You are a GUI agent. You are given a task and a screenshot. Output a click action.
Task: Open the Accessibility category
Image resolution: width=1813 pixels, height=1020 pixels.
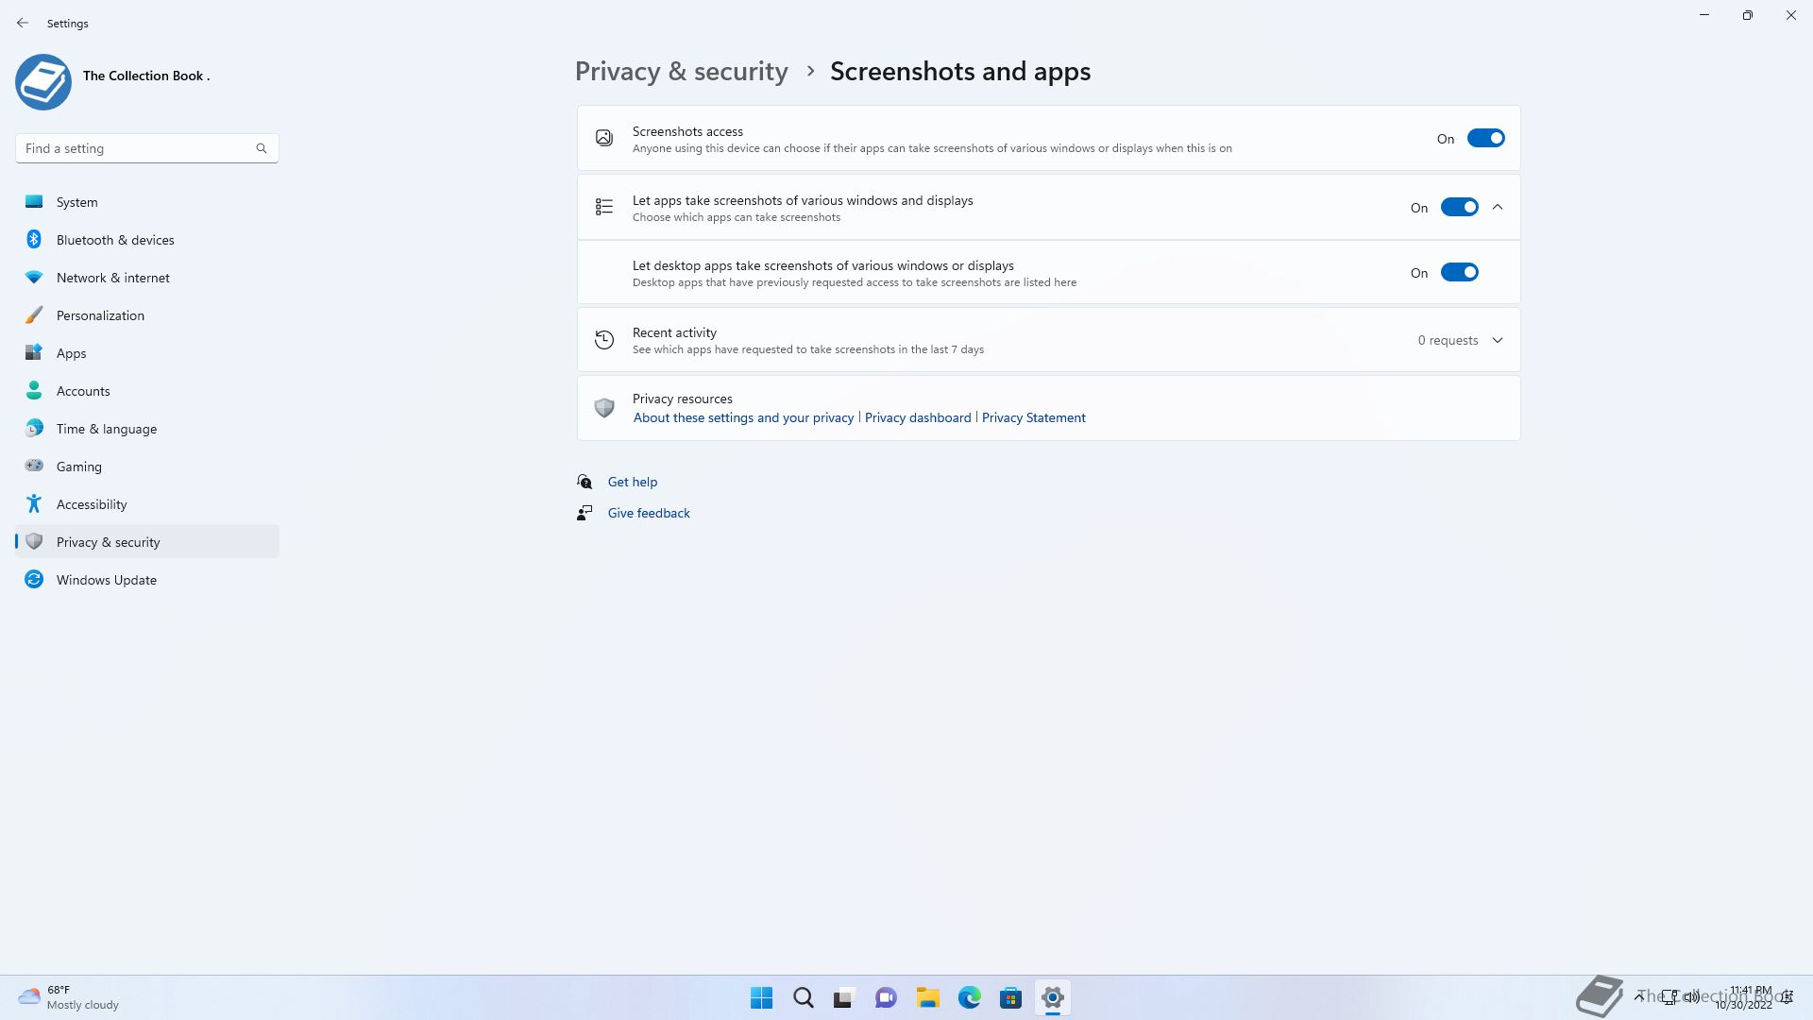point(91,504)
